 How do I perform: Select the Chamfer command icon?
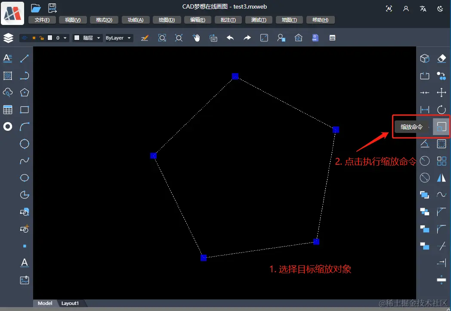tap(441, 212)
